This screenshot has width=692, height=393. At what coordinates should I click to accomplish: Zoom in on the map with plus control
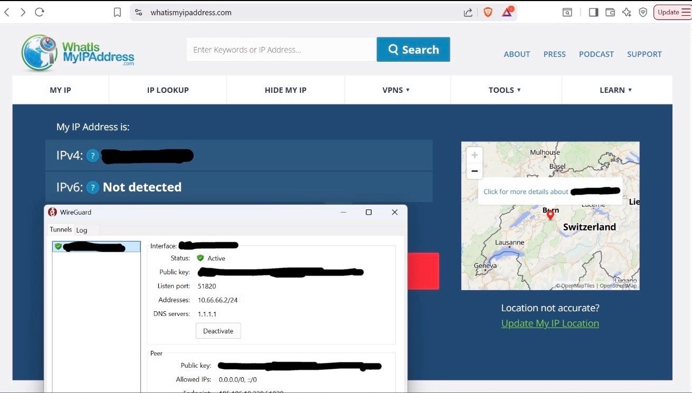[474, 155]
